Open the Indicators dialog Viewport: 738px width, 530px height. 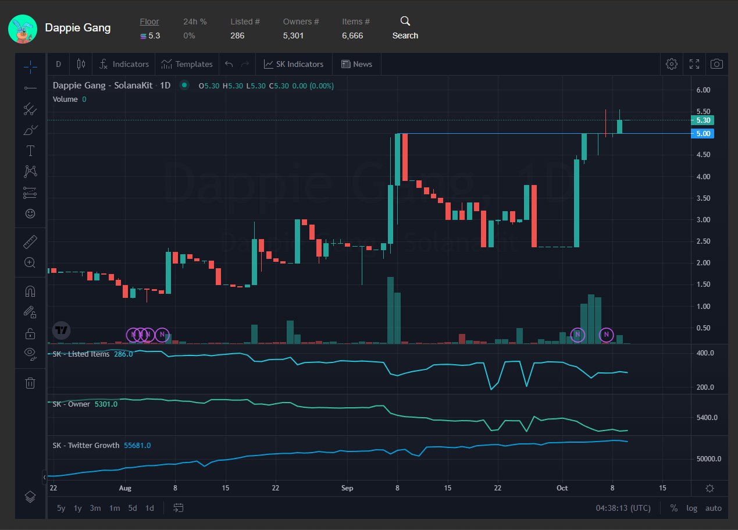[124, 64]
